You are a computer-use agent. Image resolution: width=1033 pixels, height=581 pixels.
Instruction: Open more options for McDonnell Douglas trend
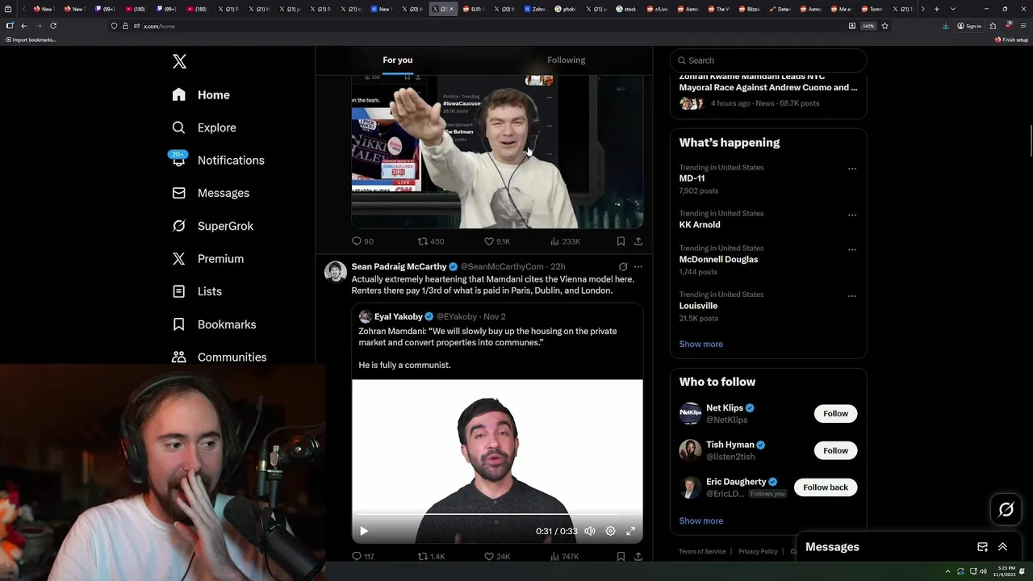[852, 249]
